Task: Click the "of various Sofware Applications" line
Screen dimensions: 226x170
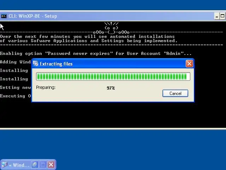Action: (89, 41)
